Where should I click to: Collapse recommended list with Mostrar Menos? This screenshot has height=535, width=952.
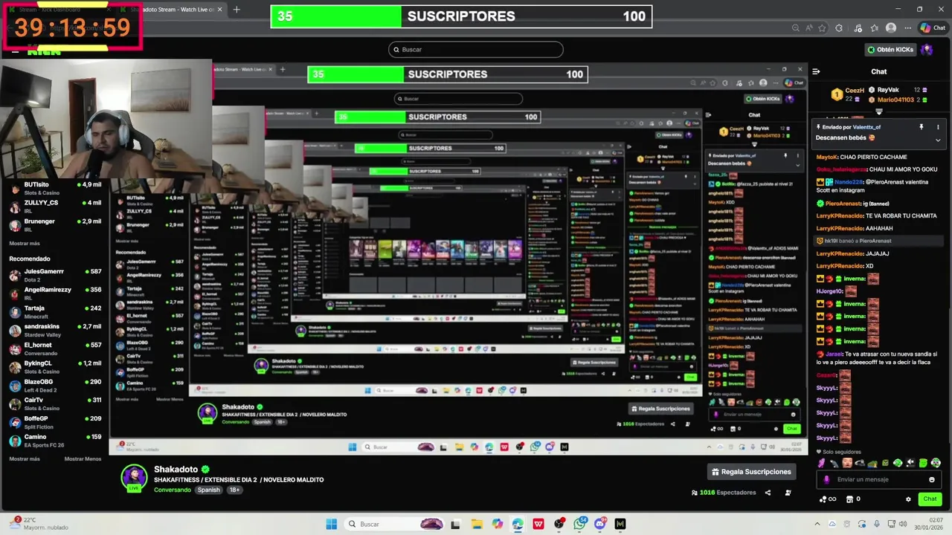83,458
